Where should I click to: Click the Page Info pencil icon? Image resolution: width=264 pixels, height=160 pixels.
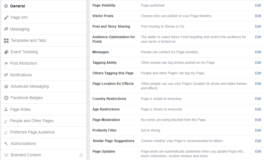(6, 18)
